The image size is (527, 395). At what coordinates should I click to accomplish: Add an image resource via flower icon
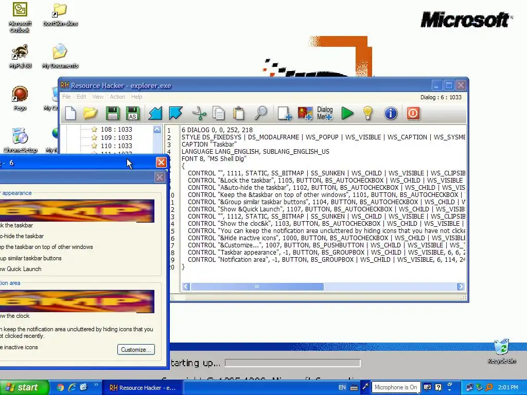(305, 113)
